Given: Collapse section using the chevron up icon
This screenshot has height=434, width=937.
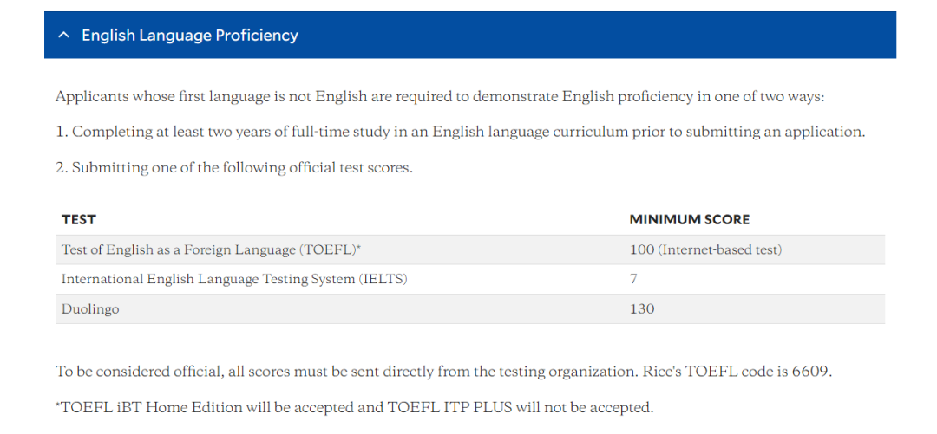Looking at the screenshot, I should tap(63, 36).
